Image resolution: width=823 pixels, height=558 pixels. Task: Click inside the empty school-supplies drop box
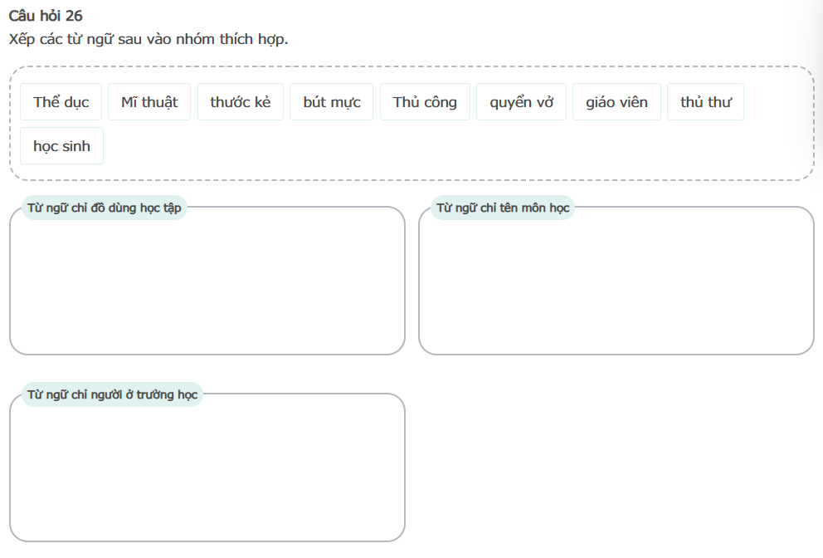pos(207,286)
